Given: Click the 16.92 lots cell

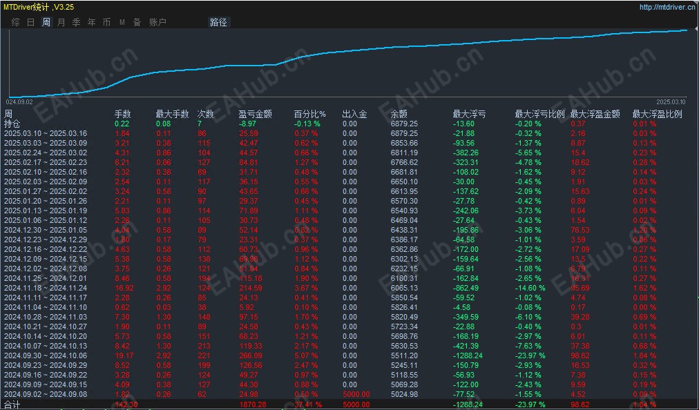Looking at the screenshot, I should click(x=124, y=288).
